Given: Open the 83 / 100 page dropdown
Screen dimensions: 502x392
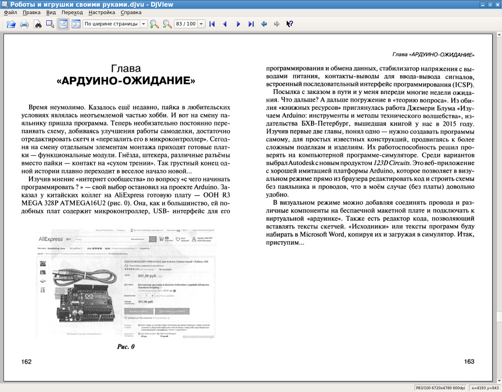Looking at the screenshot, I should (x=201, y=24).
